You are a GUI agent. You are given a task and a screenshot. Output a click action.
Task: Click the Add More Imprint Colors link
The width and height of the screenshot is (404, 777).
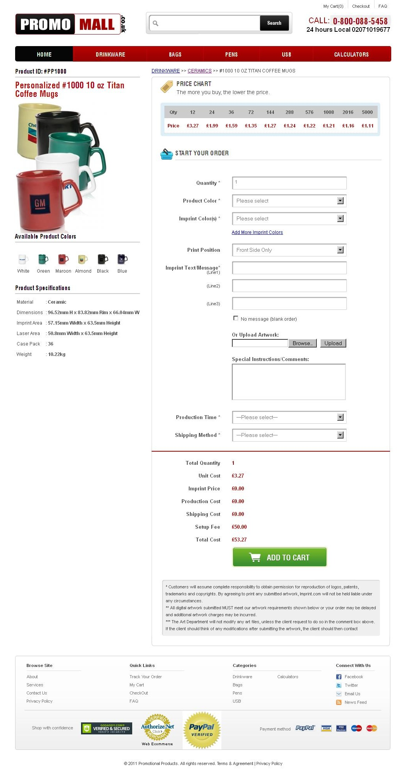point(257,232)
